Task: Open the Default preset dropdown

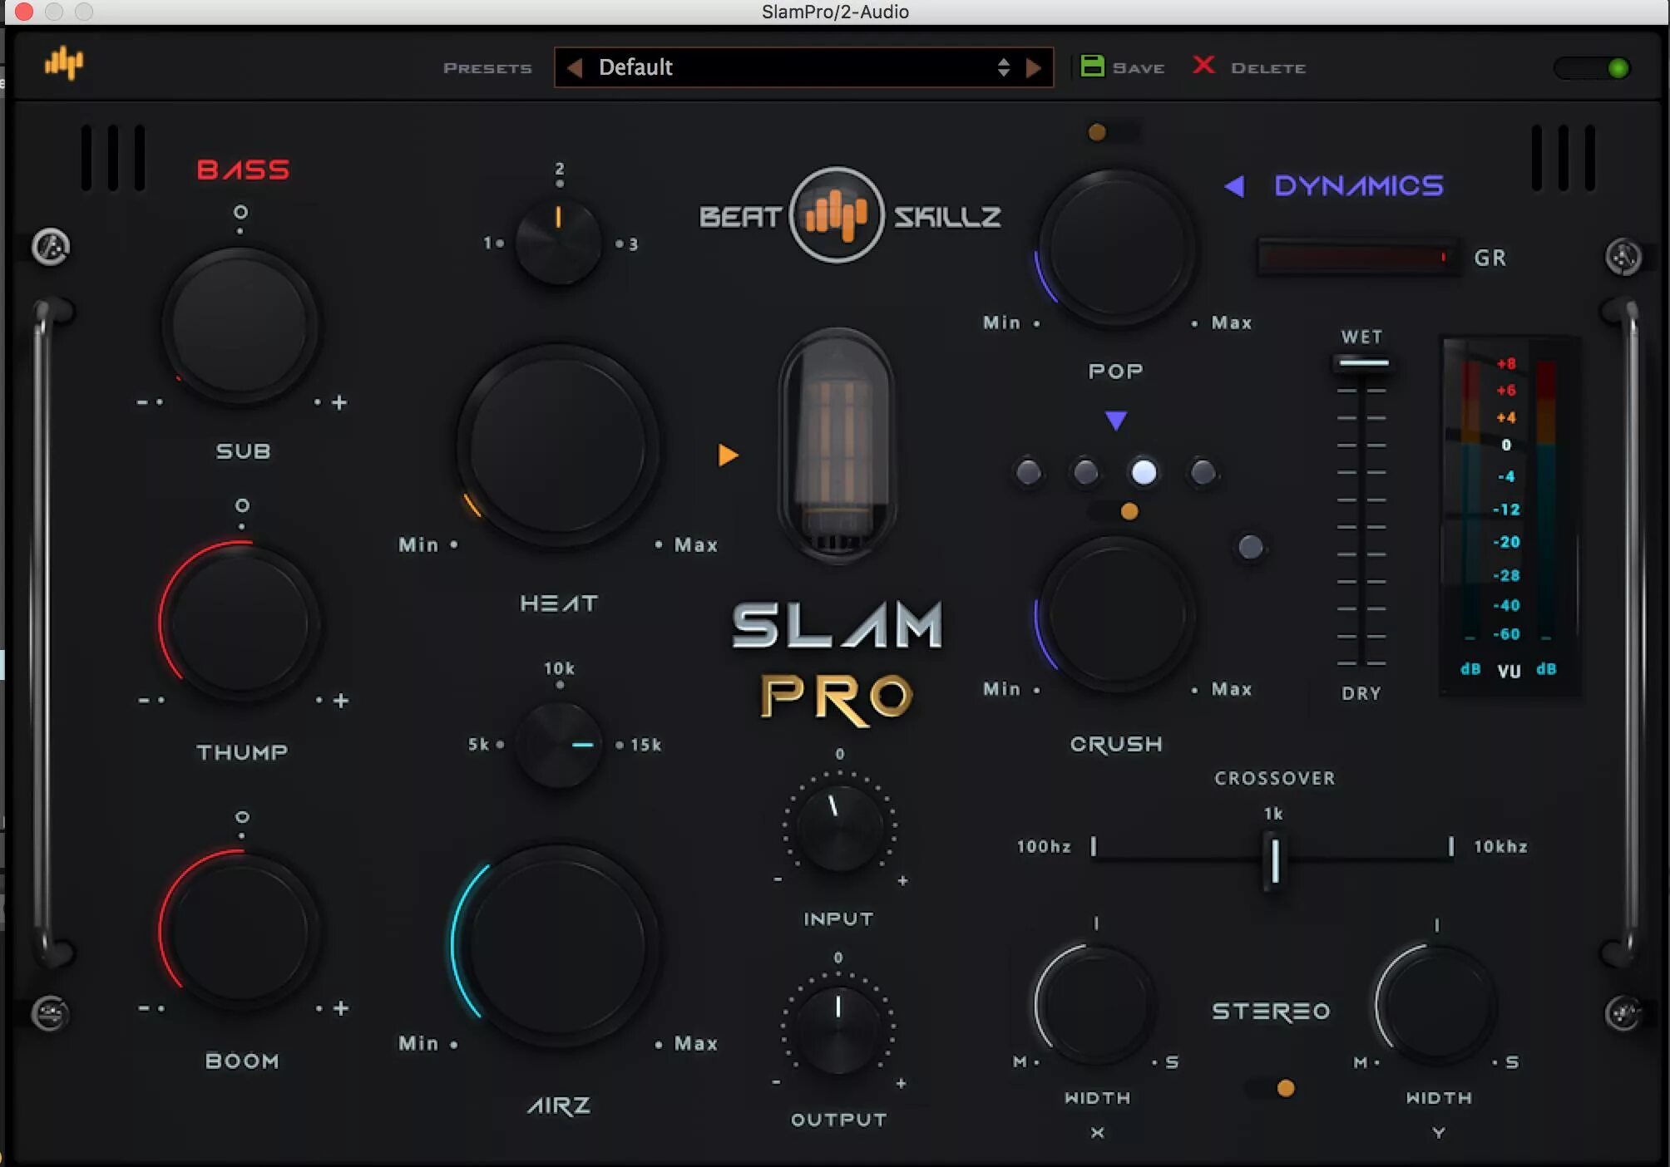Action: point(803,67)
